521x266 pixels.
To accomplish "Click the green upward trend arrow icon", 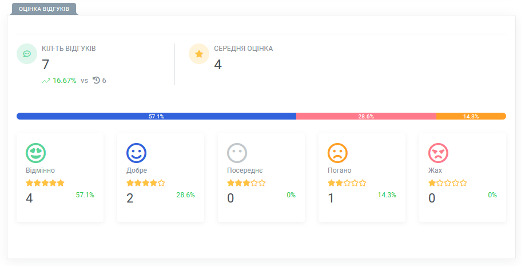I will tap(46, 81).
